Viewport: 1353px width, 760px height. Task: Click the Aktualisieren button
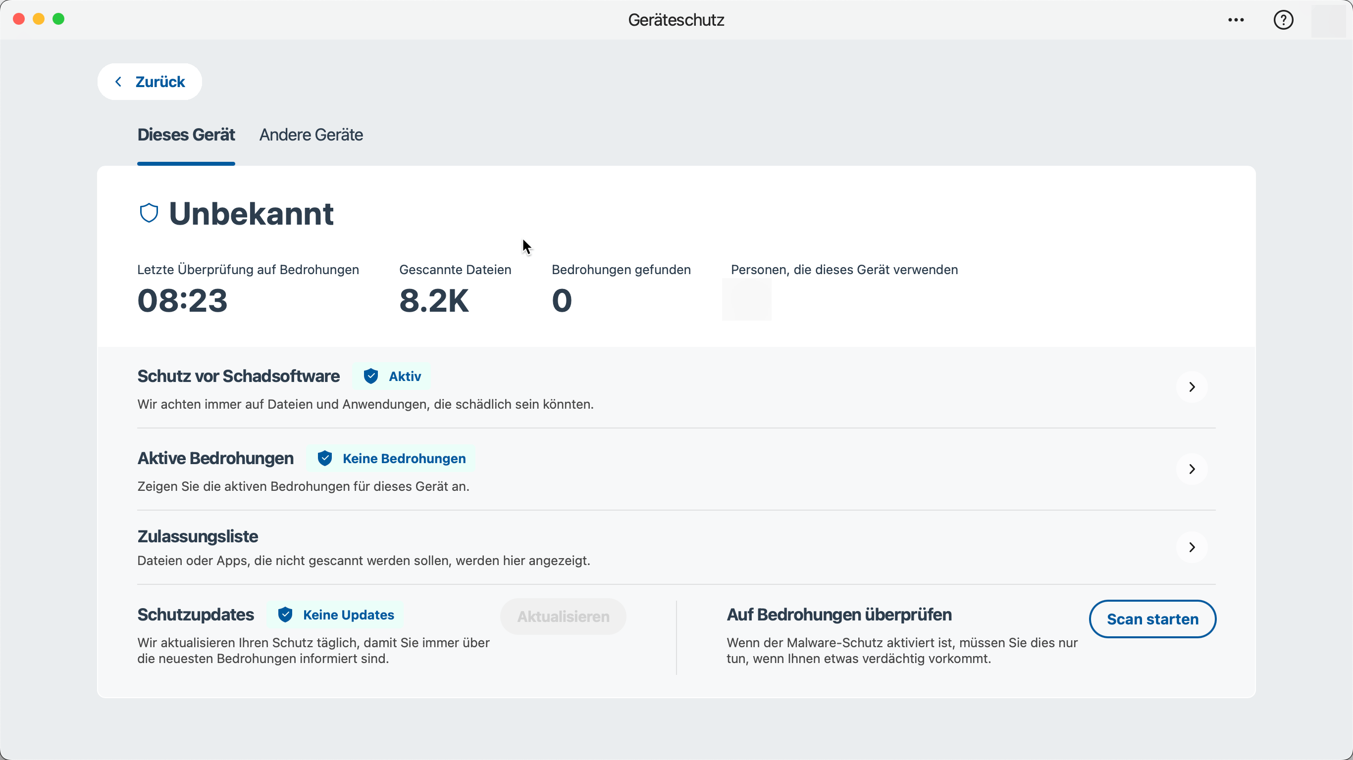(x=563, y=617)
